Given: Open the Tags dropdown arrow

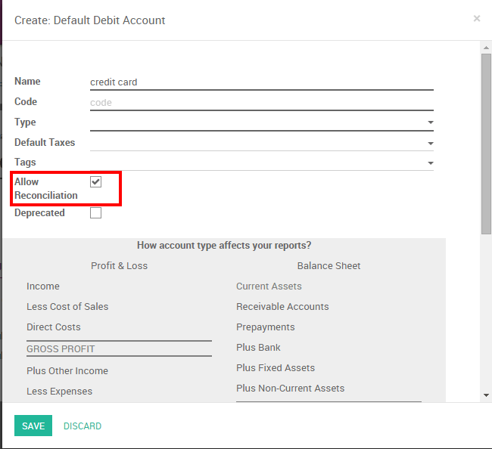Looking at the screenshot, I should pyautogui.click(x=430, y=163).
